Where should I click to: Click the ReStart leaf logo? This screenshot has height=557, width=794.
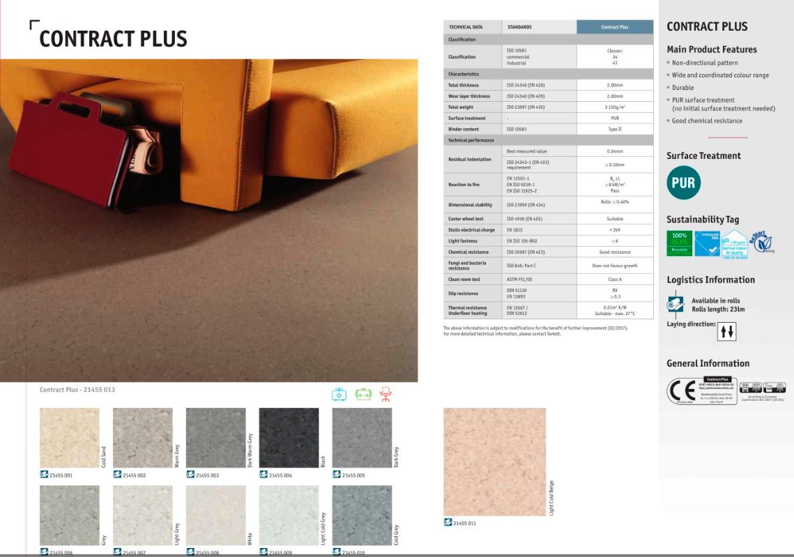(762, 241)
